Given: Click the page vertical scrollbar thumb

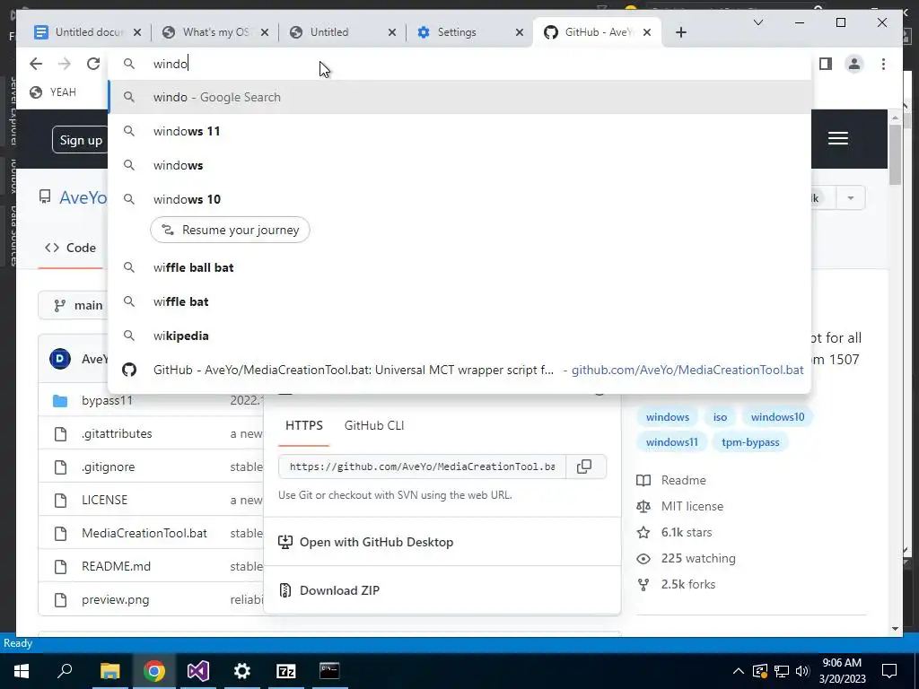Looking at the screenshot, I should (895, 154).
